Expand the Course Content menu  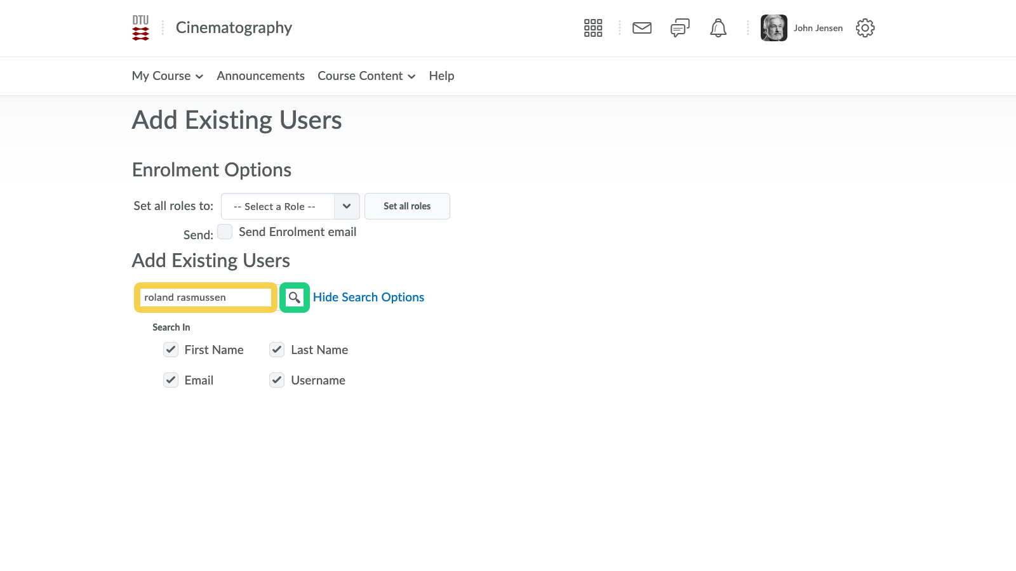coord(366,76)
